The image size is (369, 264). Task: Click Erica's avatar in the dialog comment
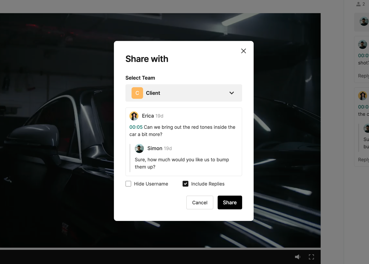click(x=134, y=116)
